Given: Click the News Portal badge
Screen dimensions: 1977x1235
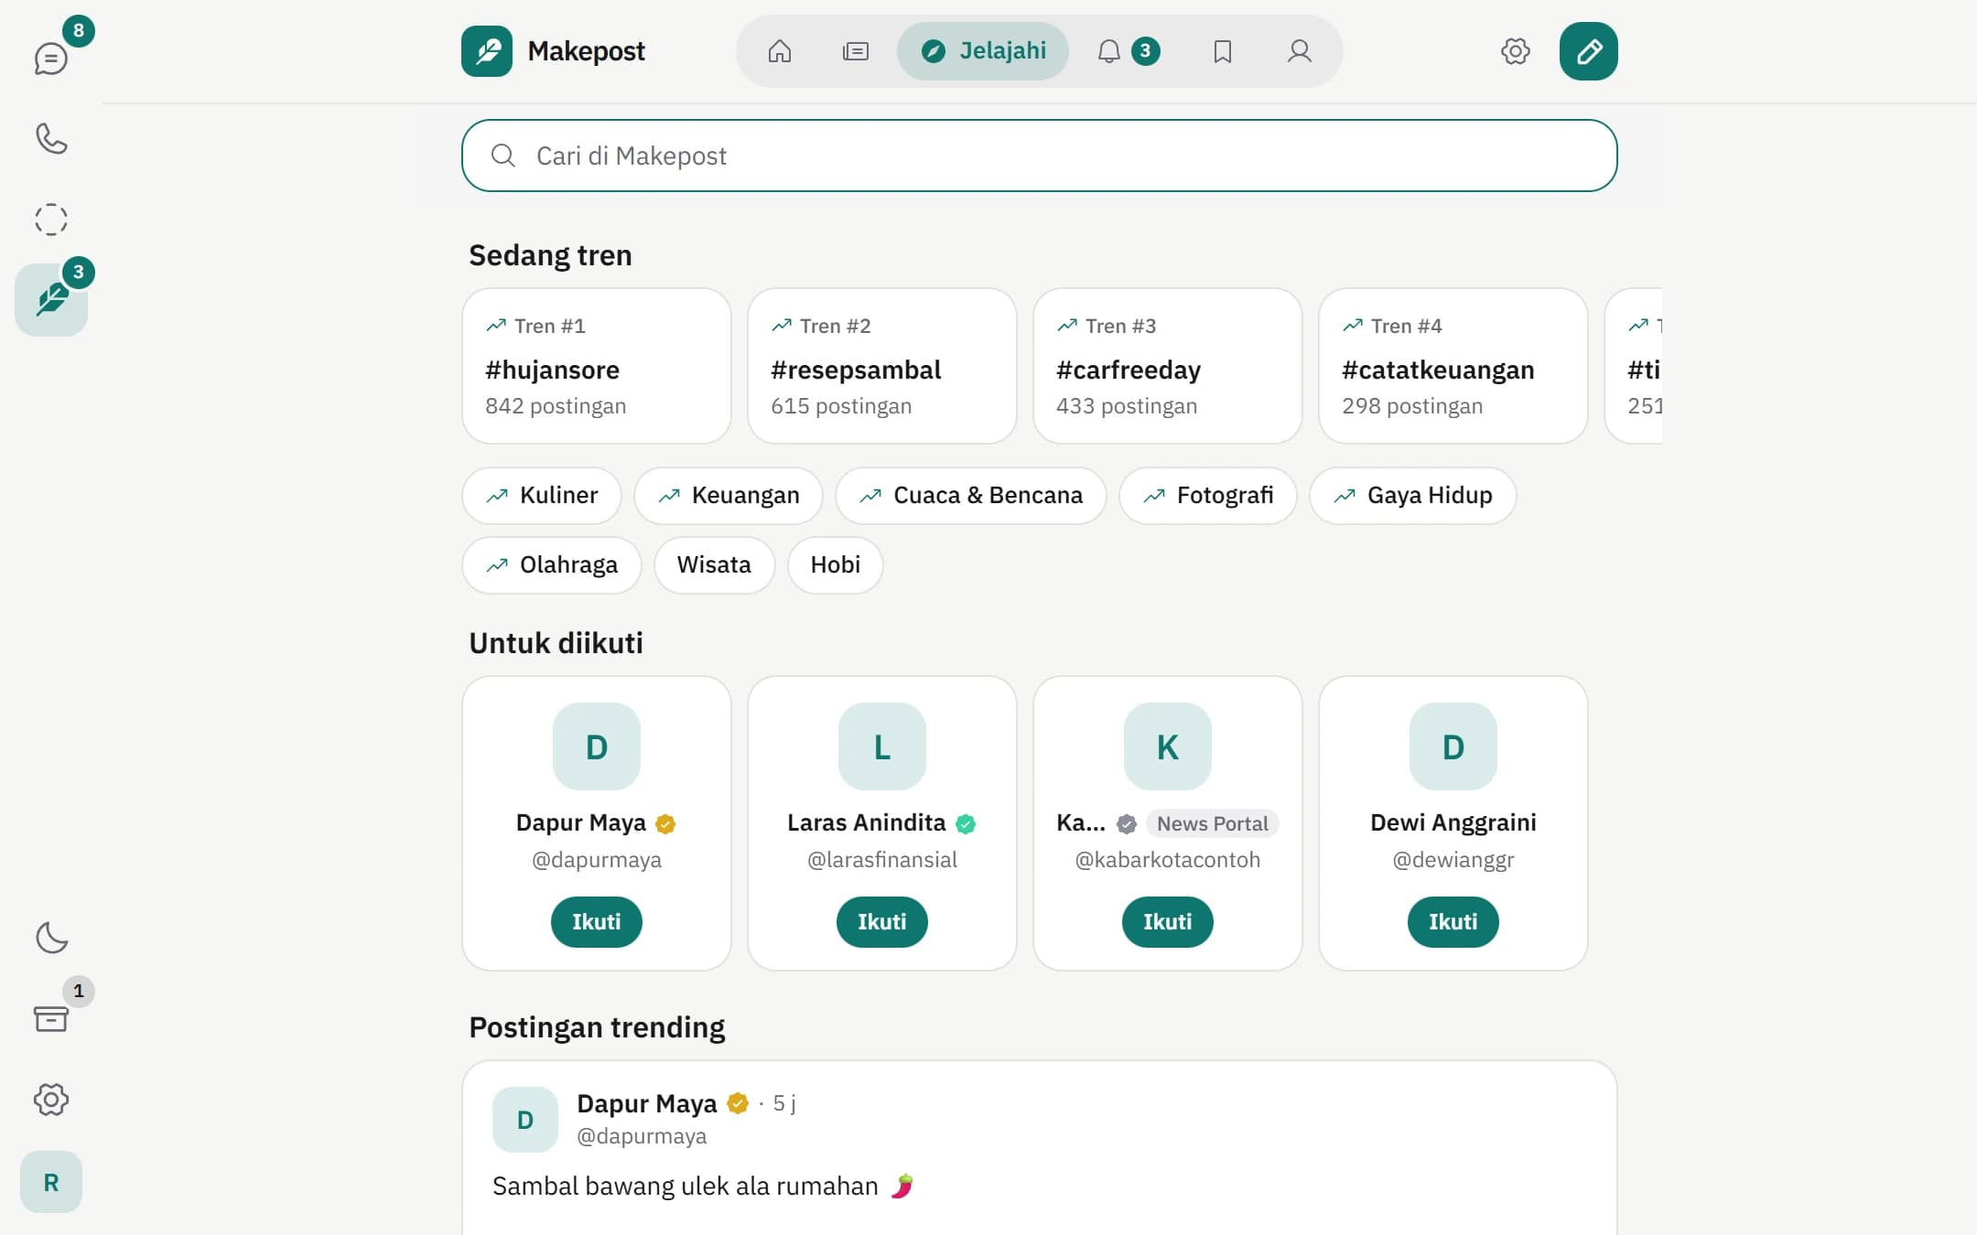Looking at the screenshot, I should pyautogui.click(x=1213, y=823).
